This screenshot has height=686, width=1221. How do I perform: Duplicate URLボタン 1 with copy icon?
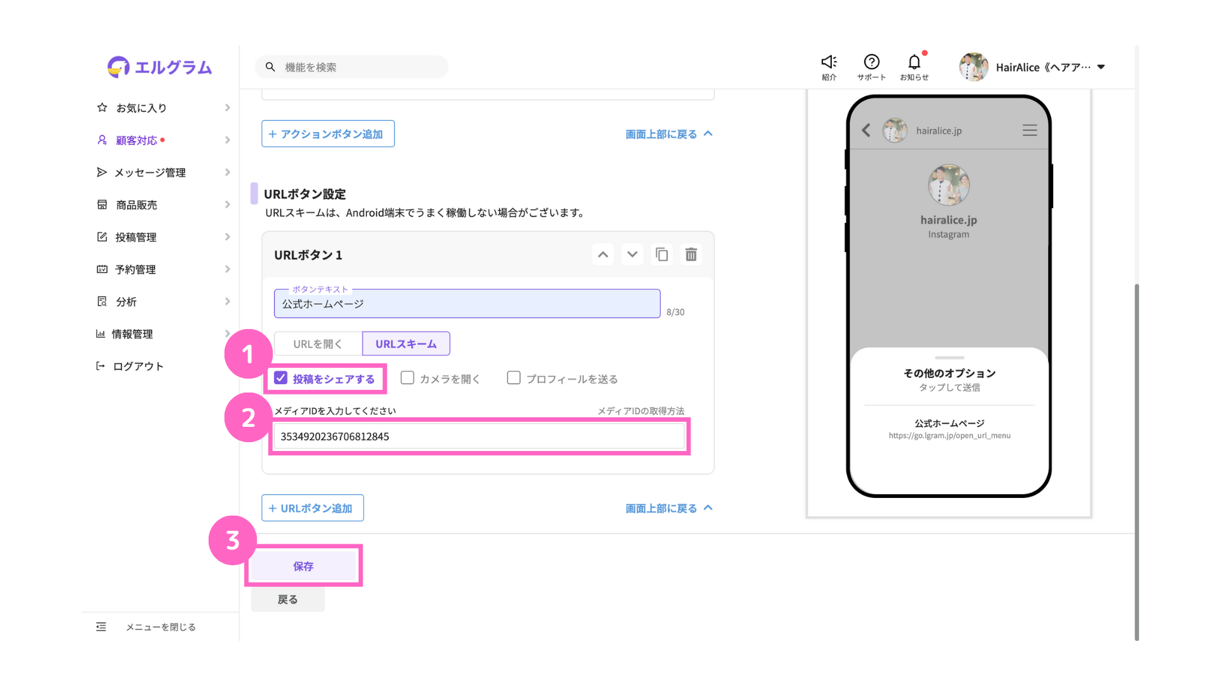(662, 255)
